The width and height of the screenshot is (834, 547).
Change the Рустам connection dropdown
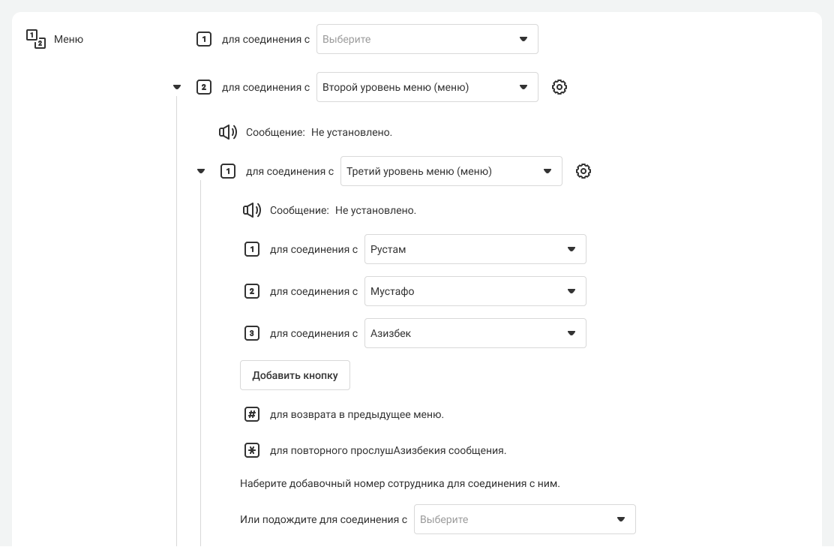(475, 249)
